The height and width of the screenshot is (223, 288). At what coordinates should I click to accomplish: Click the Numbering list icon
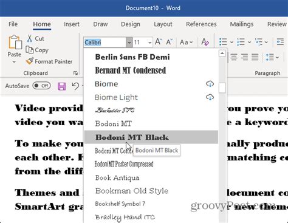tap(241, 42)
